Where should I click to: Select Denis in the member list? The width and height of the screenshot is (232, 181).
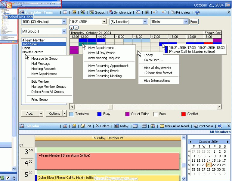click(26, 48)
